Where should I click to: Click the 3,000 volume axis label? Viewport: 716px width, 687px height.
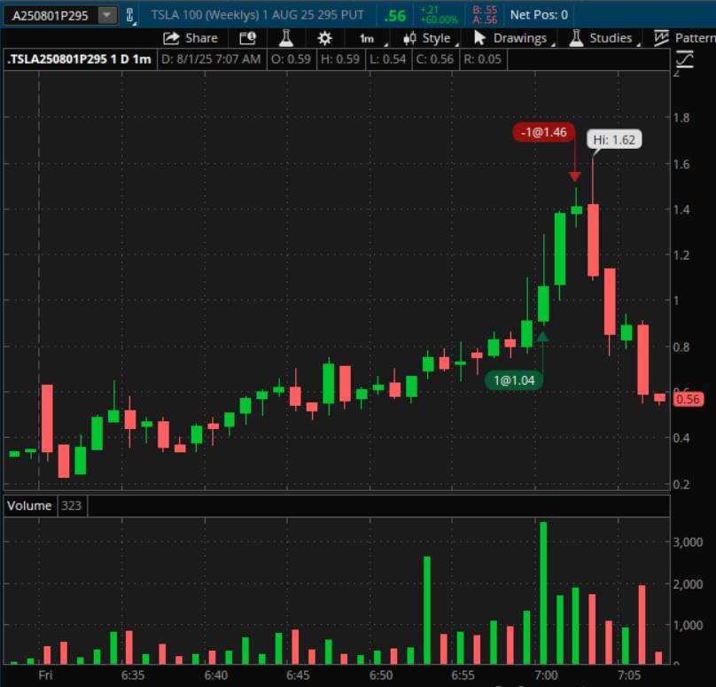[688, 543]
